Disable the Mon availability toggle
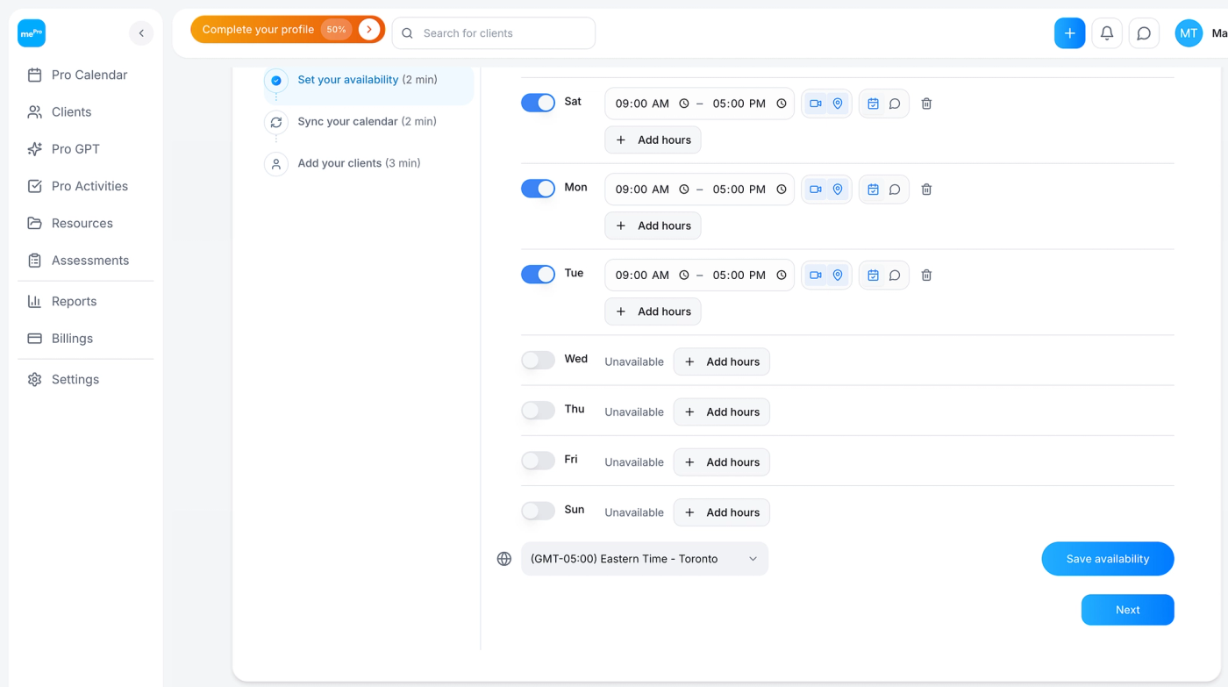 [538, 189]
